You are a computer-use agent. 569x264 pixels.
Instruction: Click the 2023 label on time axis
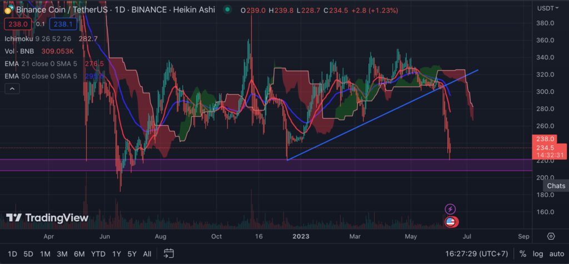click(301, 236)
